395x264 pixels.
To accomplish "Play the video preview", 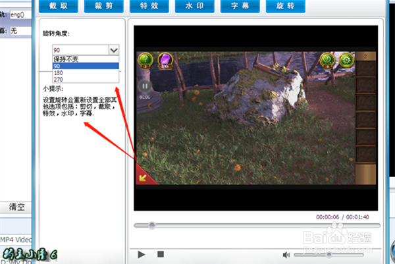I will pyautogui.click(x=142, y=254).
